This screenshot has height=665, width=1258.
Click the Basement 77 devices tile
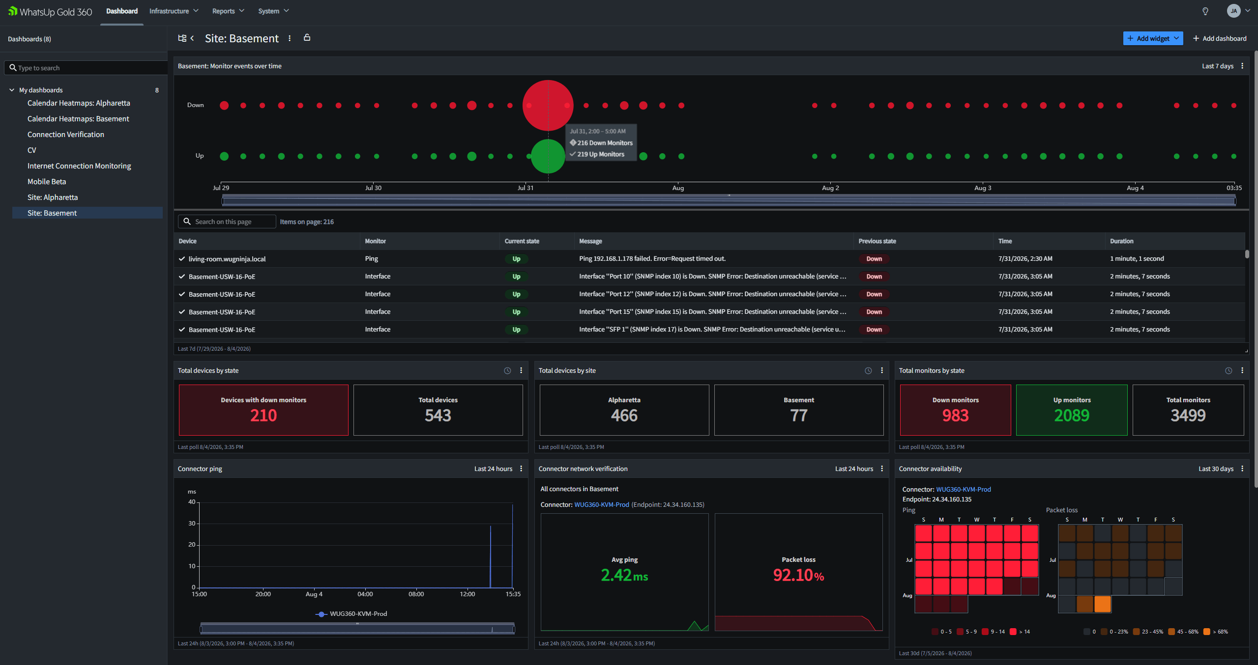click(799, 410)
